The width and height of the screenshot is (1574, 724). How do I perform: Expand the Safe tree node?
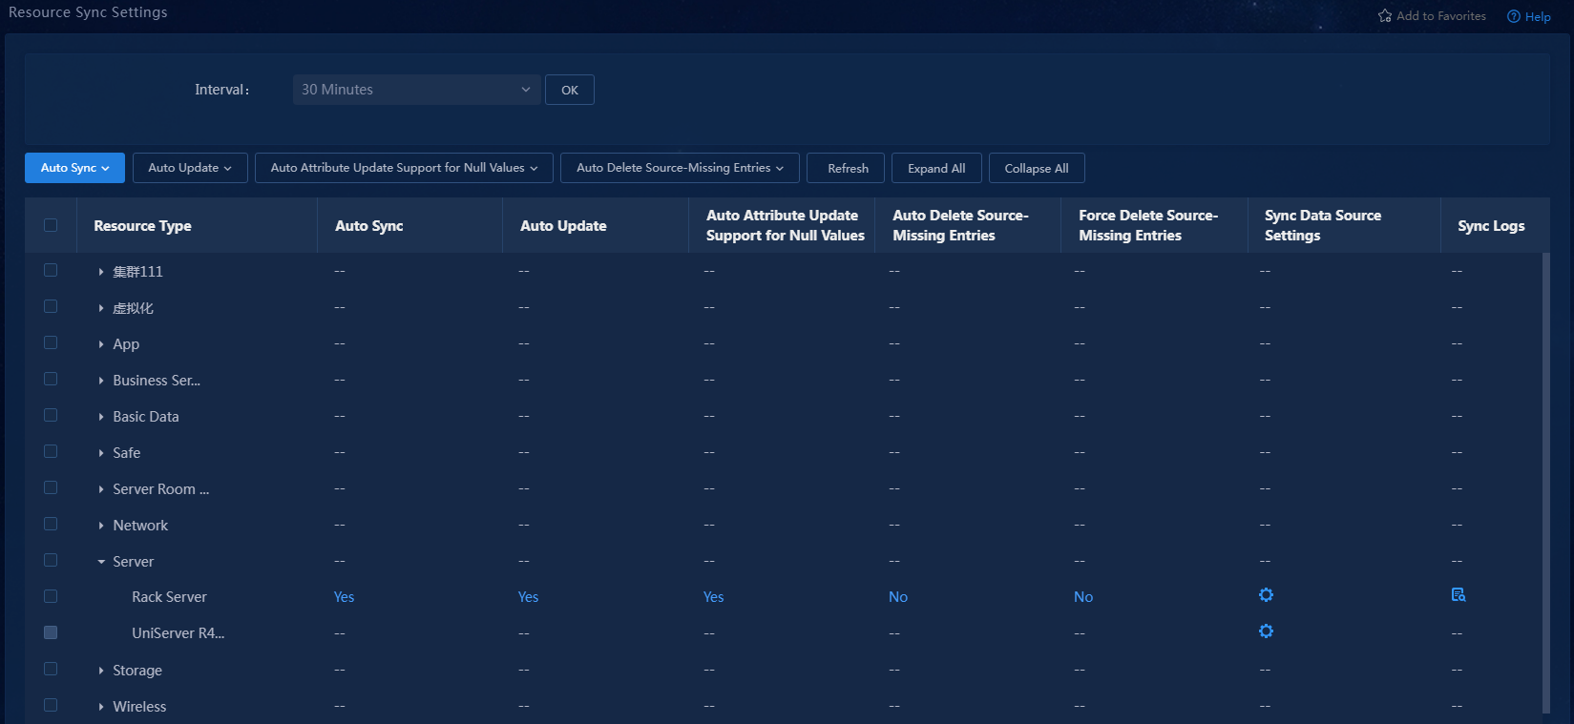[101, 453]
